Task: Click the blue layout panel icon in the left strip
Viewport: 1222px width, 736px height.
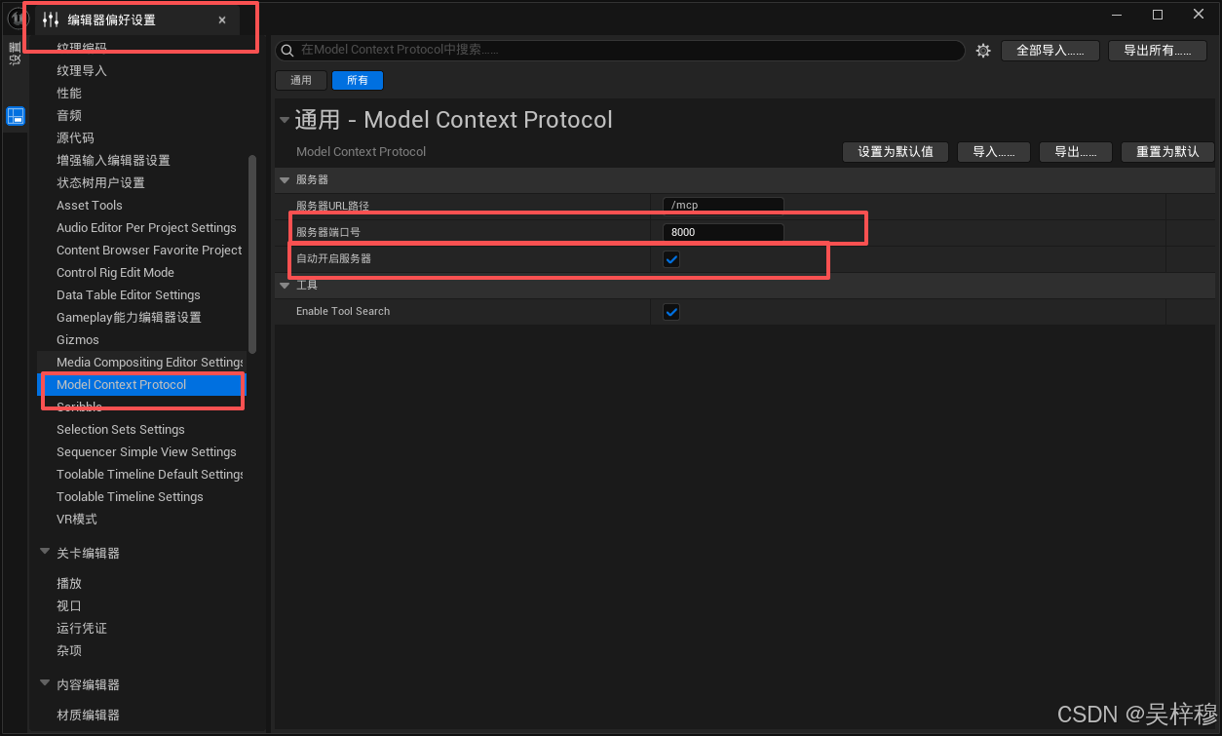Action: [x=16, y=116]
